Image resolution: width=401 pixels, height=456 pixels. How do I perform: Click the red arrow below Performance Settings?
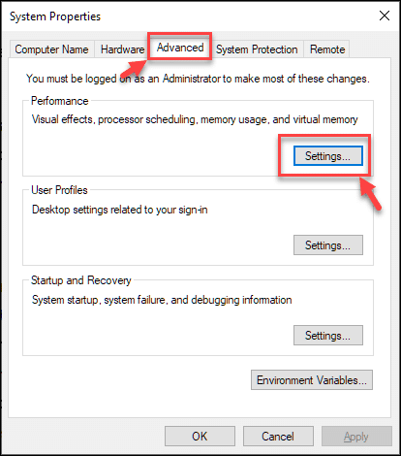pyautogui.click(x=370, y=194)
